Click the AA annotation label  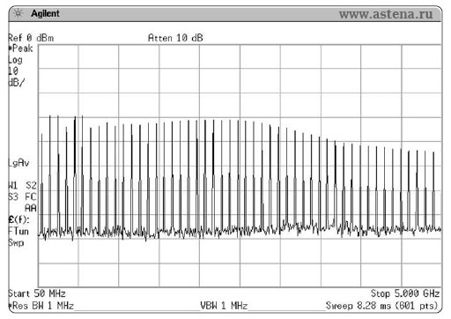tap(31, 208)
